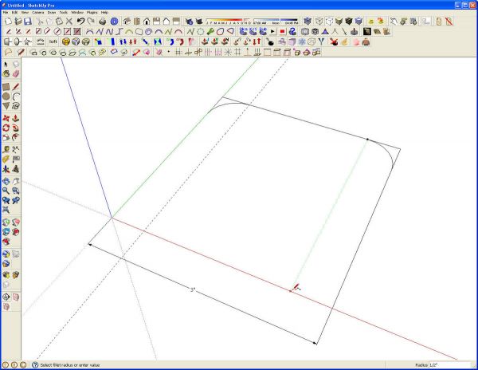Select the Axes tool
The height and width of the screenshot is (370, 478).
[6, 169]
